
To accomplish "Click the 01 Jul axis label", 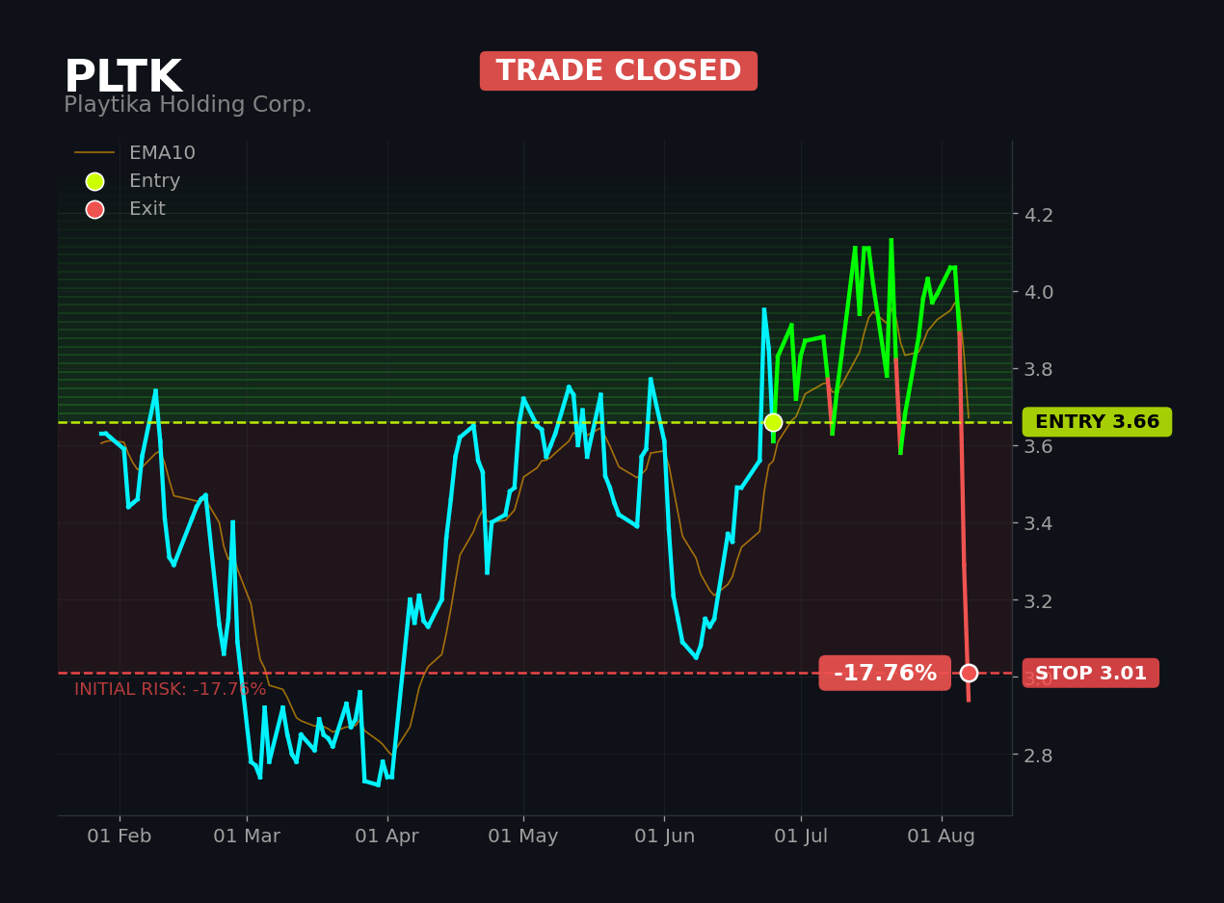I will 801,837.
